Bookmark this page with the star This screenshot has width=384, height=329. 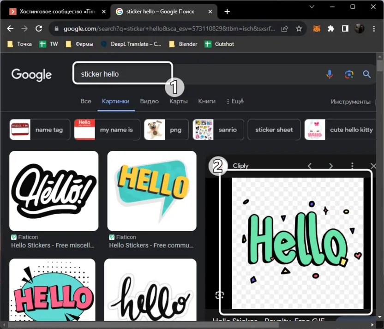point(299,29)
